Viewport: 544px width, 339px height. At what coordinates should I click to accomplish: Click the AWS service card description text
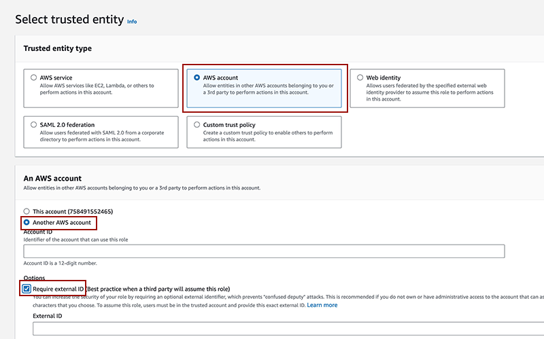click(x=92, y=89)
